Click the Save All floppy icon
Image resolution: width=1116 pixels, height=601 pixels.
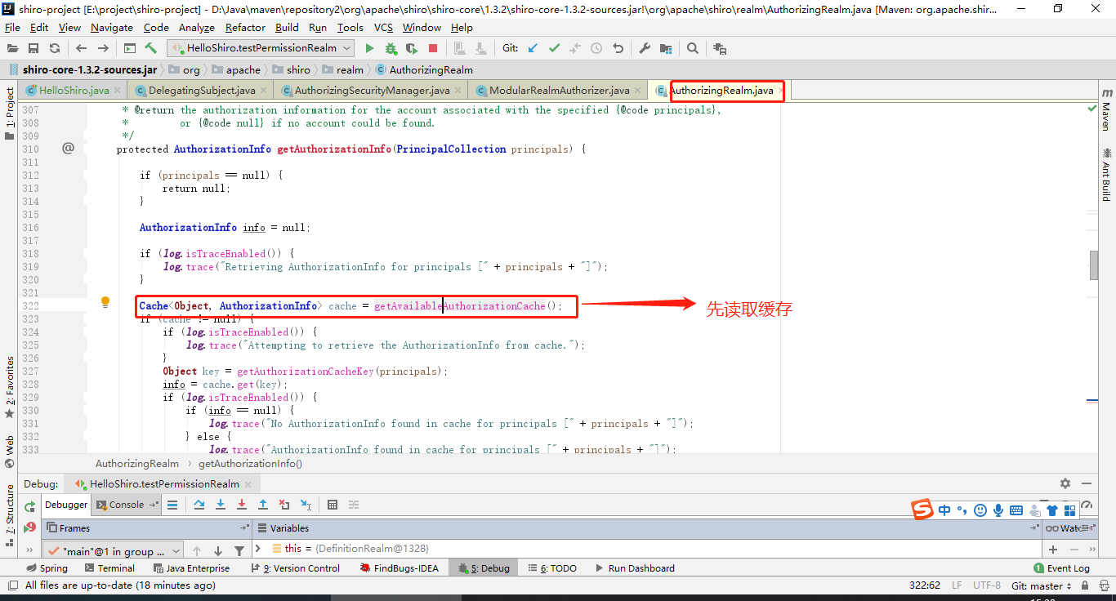33,48
